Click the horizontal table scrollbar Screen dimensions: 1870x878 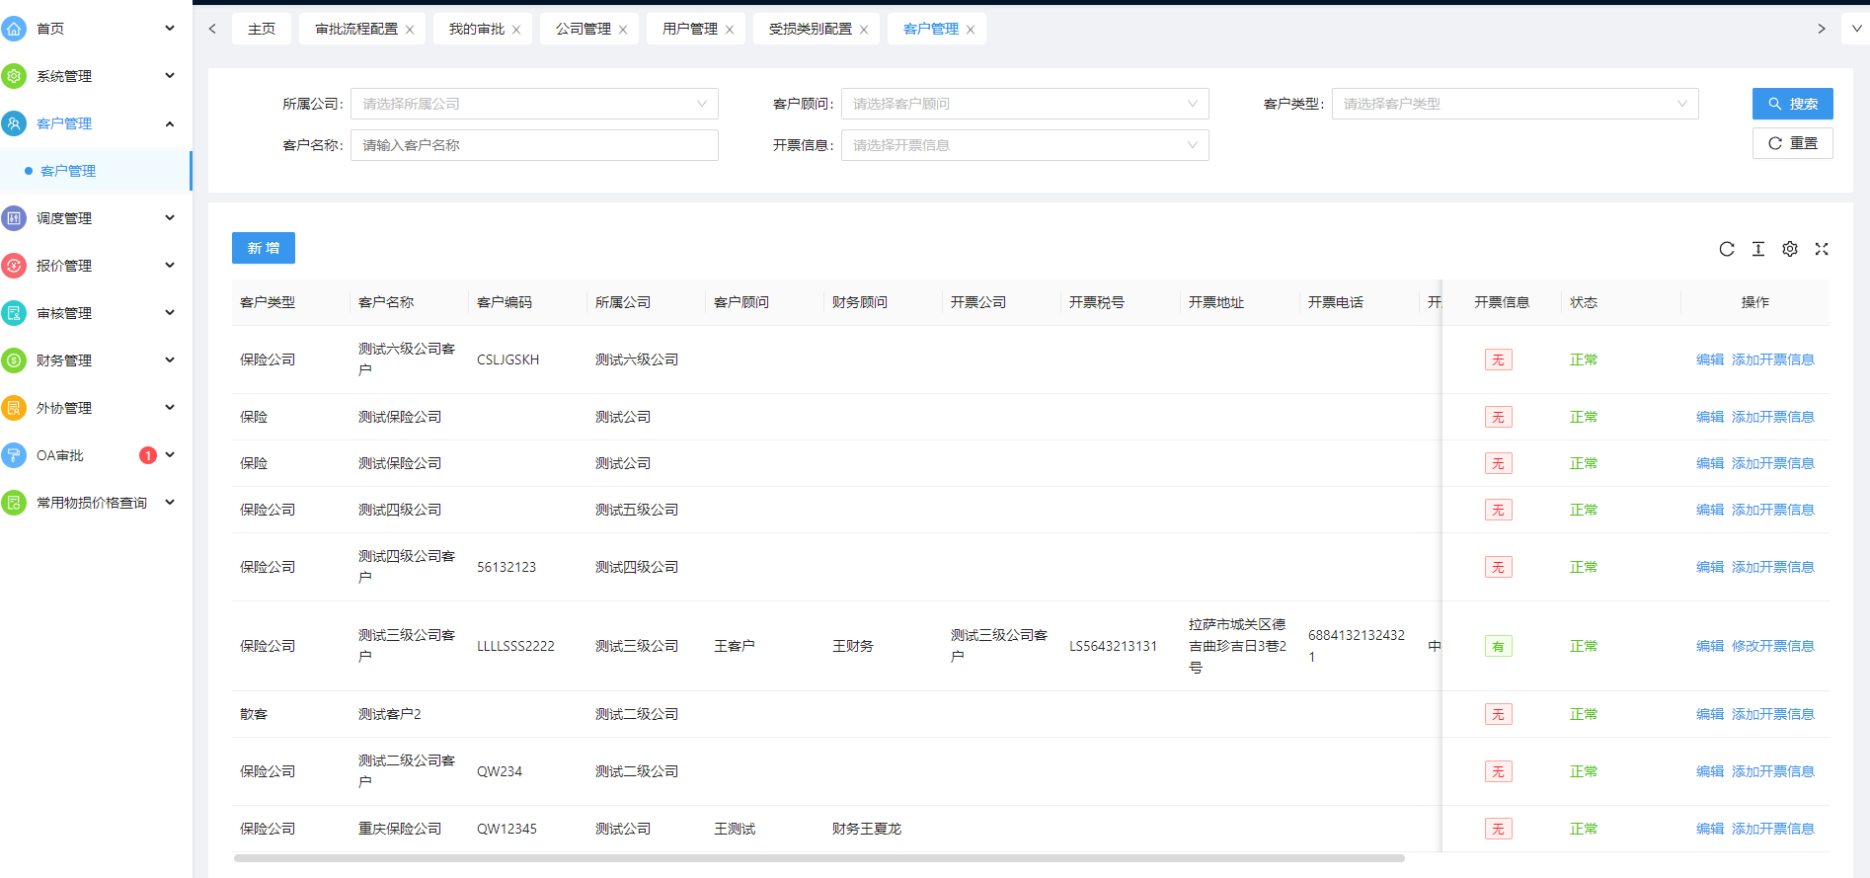pos(819,858)
